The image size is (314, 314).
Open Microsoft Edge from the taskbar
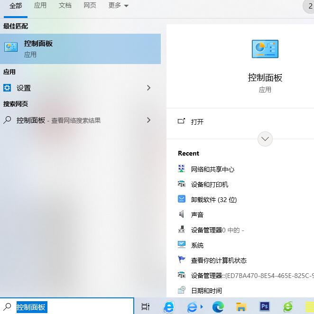(x=218, y=306)
